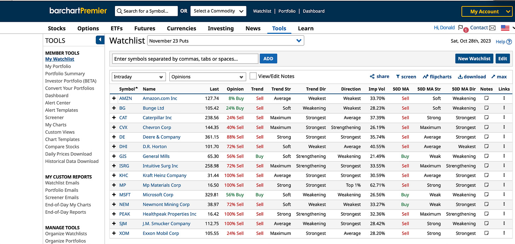
Task: Click the blue ADD button
Action: point(268,59)
